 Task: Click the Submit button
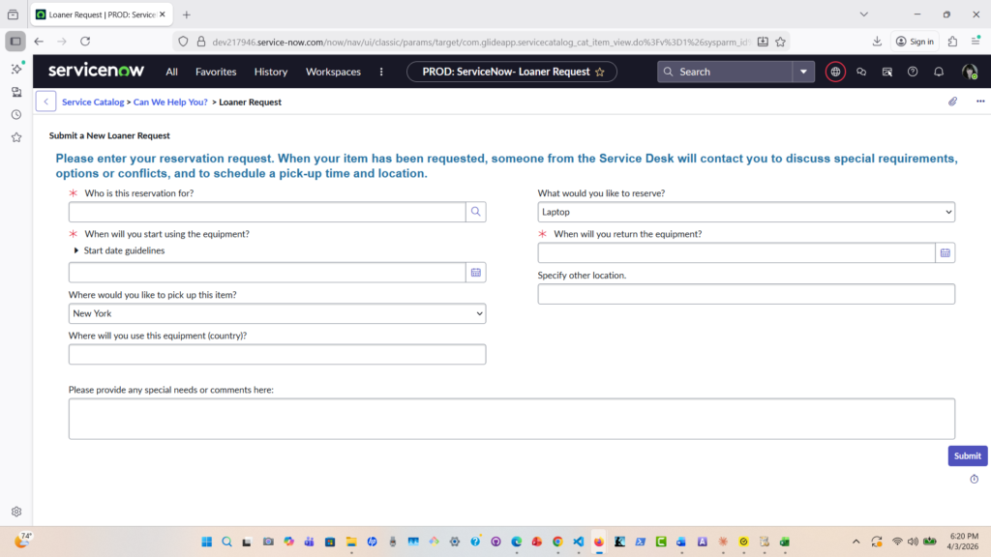pos(967,455)
